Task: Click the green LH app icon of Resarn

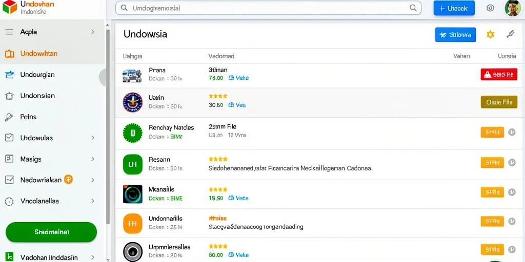Action: click(133, 165)
